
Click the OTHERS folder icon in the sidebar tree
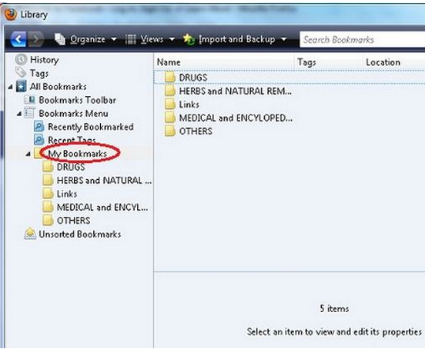pos(48,220)
